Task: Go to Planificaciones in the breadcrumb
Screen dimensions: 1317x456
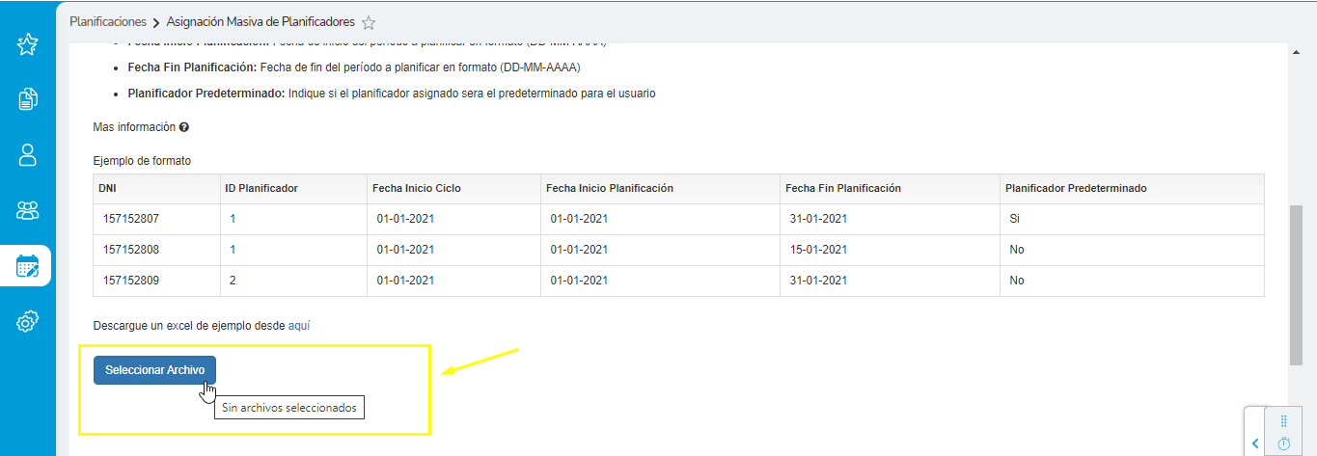Action: point(108,21)
